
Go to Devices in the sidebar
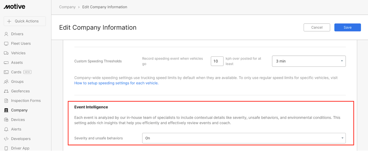(x=18, y=120)
